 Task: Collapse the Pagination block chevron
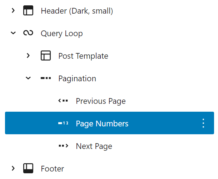28,78
